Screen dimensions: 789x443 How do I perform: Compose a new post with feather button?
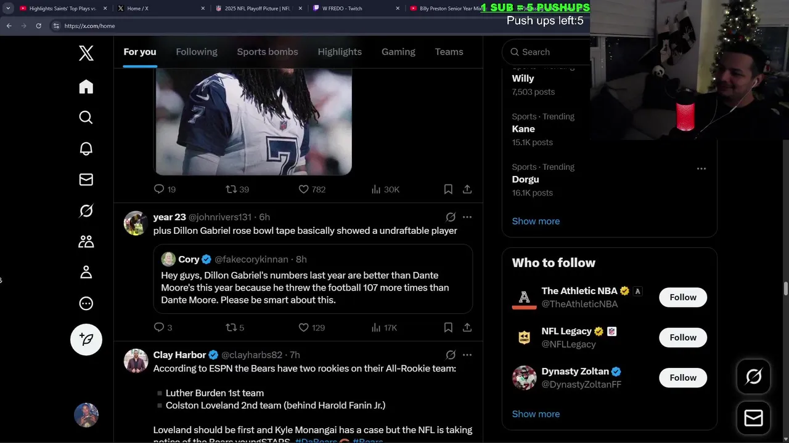tap(86, 340)
